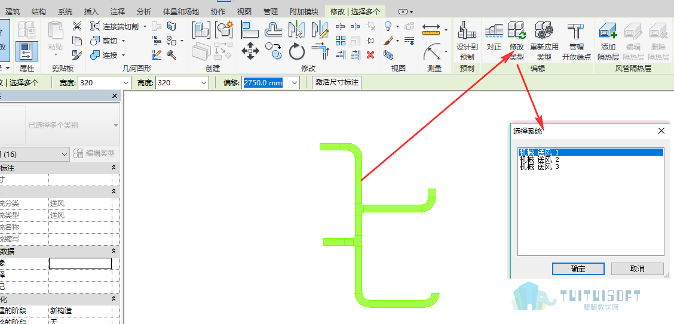The height and width of the screenshot is (324, 674).
Task: Select the Offset tool
Action: point(274,30)
